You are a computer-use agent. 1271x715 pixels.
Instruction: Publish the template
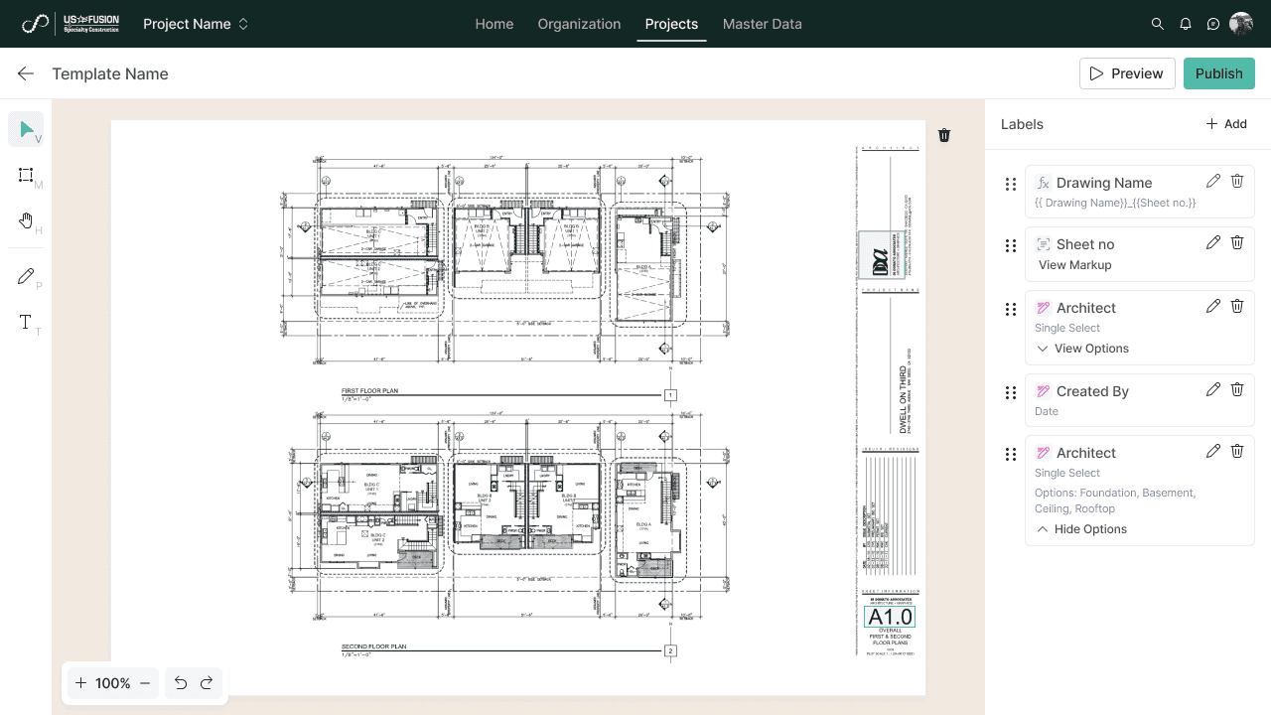pos(1219,73)
